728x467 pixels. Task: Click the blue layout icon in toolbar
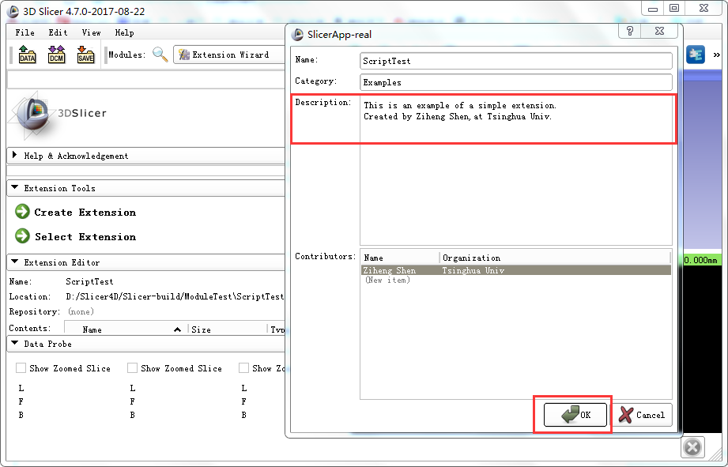pos(695,55)
